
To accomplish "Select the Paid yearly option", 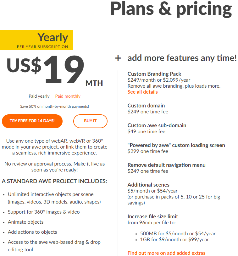I will (x=39, y=96).
